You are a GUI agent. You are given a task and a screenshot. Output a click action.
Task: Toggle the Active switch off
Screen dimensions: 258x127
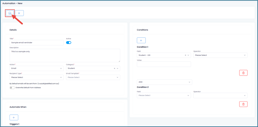(69, 43)
